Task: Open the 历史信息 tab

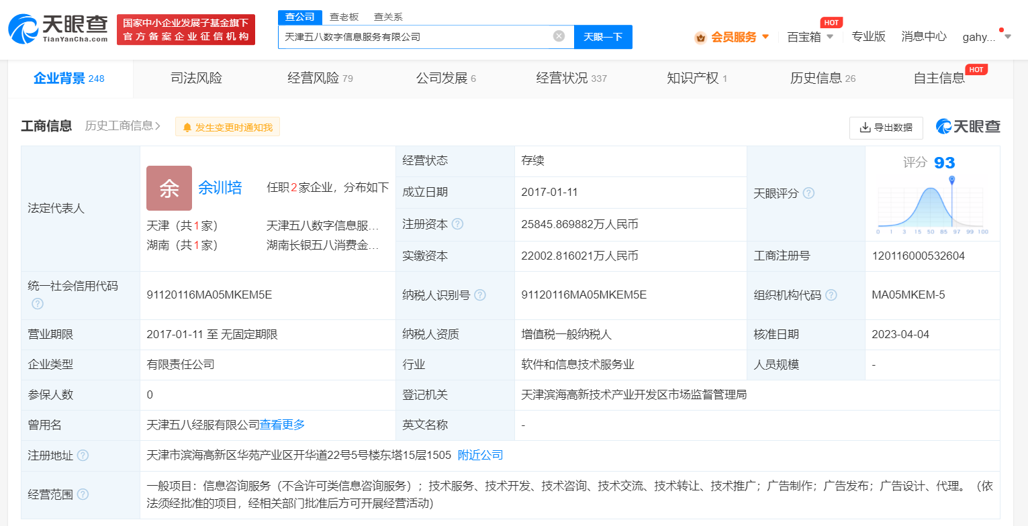Action: [x=823, y=78]
